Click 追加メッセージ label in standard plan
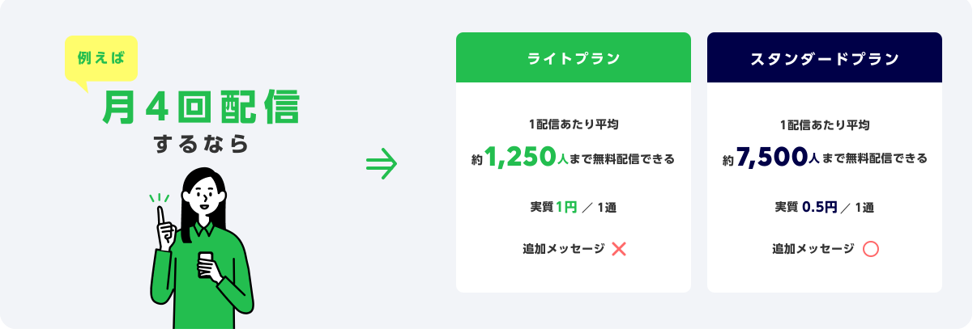The image size is (977, 333). [x=813, y=249]
